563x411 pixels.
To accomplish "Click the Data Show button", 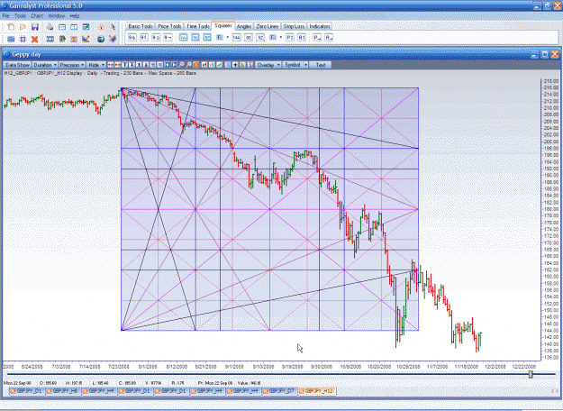I will pos(17,65).
